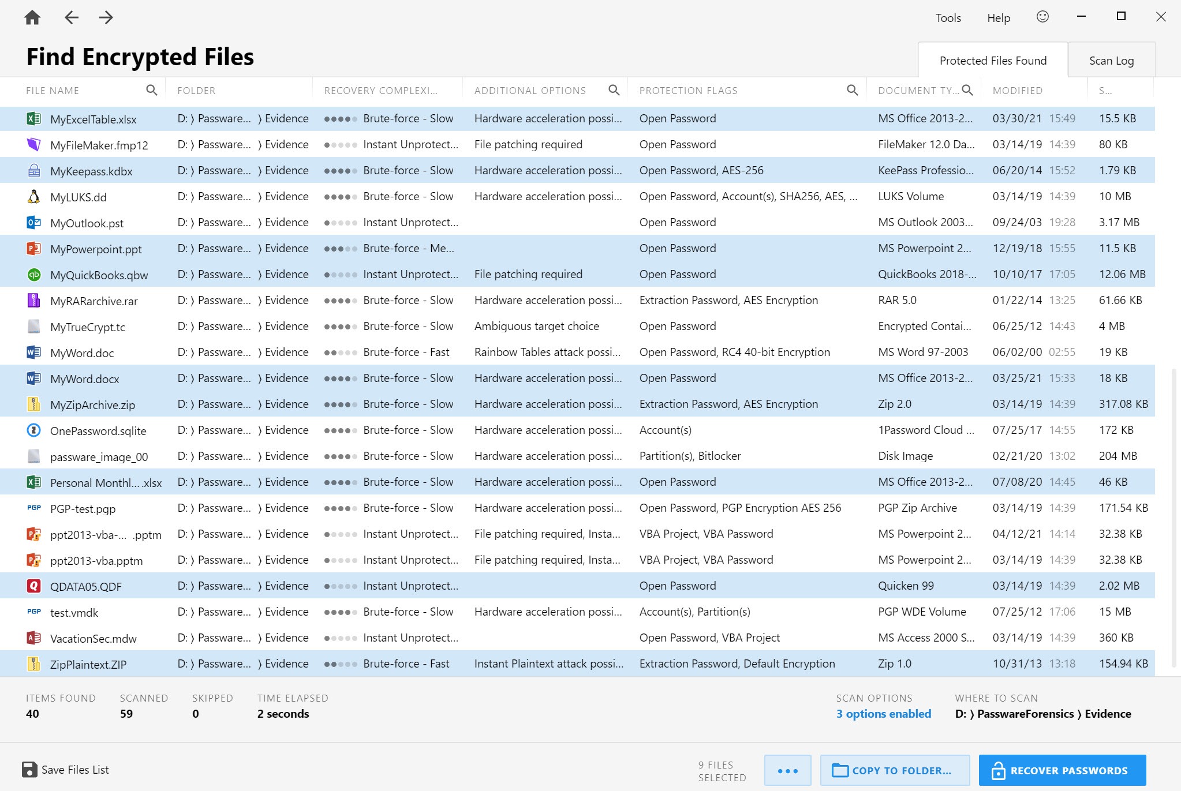Click Copy to Folder button

[894, 770]
